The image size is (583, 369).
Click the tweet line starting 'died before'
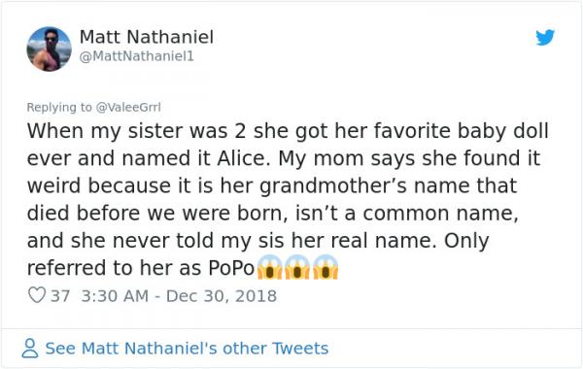pyautogui.click(x=272, y=214)
